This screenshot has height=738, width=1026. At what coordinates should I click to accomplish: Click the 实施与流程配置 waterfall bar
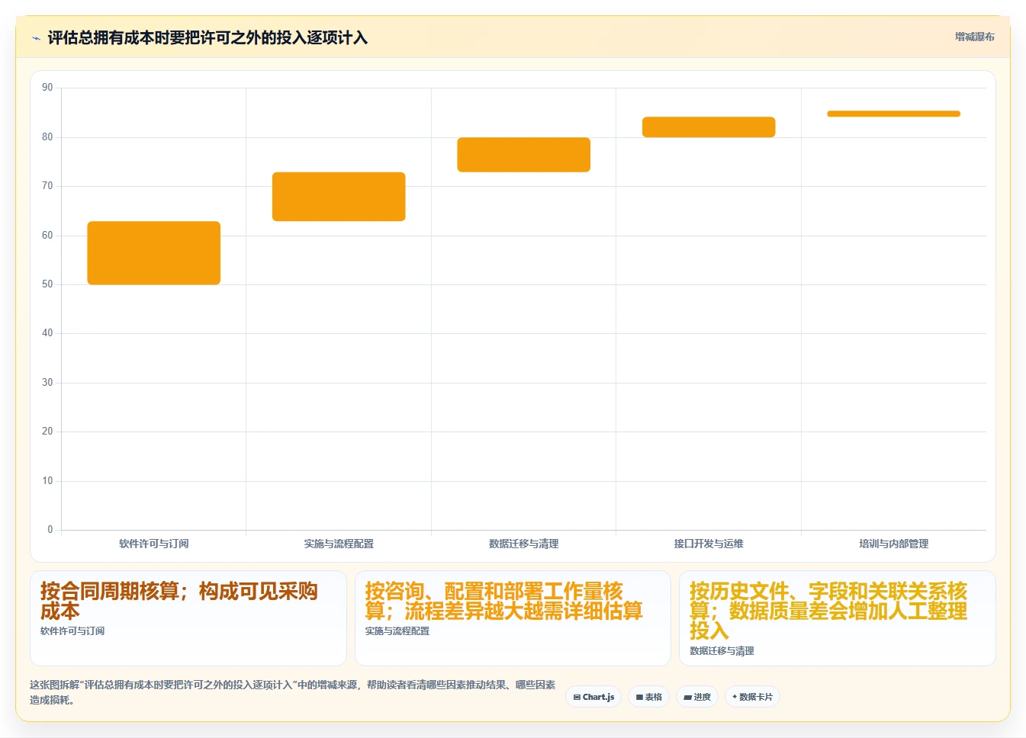[x=339, y=197]
